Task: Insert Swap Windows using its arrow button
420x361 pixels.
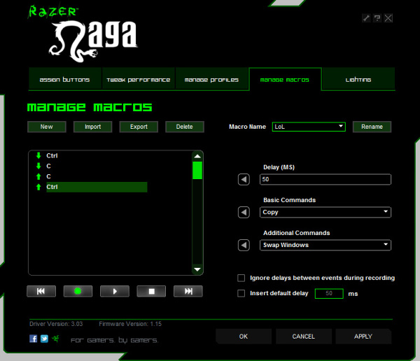Action: [244, 245]
